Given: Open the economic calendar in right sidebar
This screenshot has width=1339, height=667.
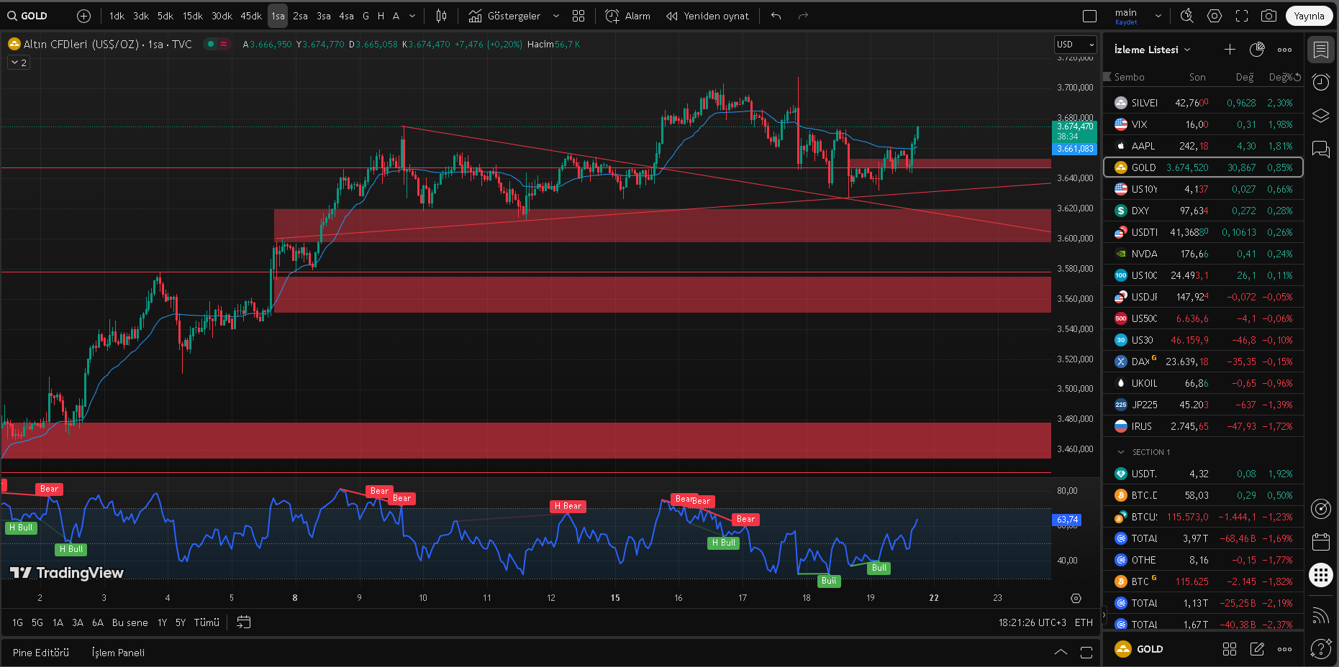Looking at the screenshot, I should pyautogui.click(x=1321, y=541).
